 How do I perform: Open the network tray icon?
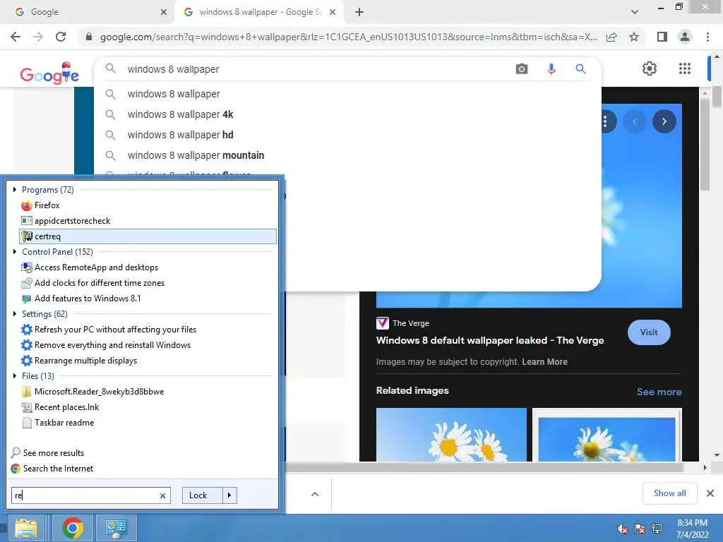pyautogui.click(x=657, y=529)
